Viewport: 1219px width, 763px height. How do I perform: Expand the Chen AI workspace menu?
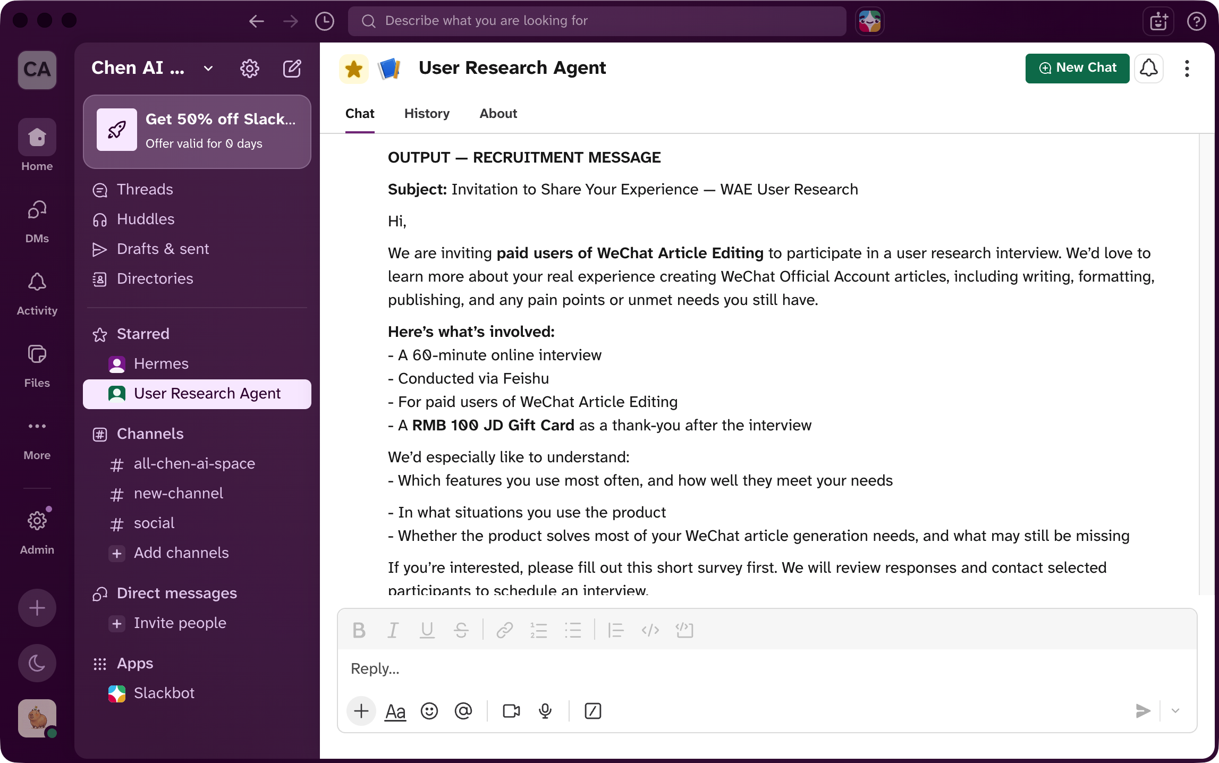[x=153, y=68]
